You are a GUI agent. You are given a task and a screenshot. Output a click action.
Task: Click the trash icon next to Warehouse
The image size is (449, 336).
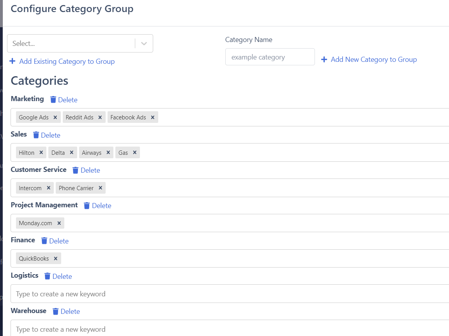[56, 311]
